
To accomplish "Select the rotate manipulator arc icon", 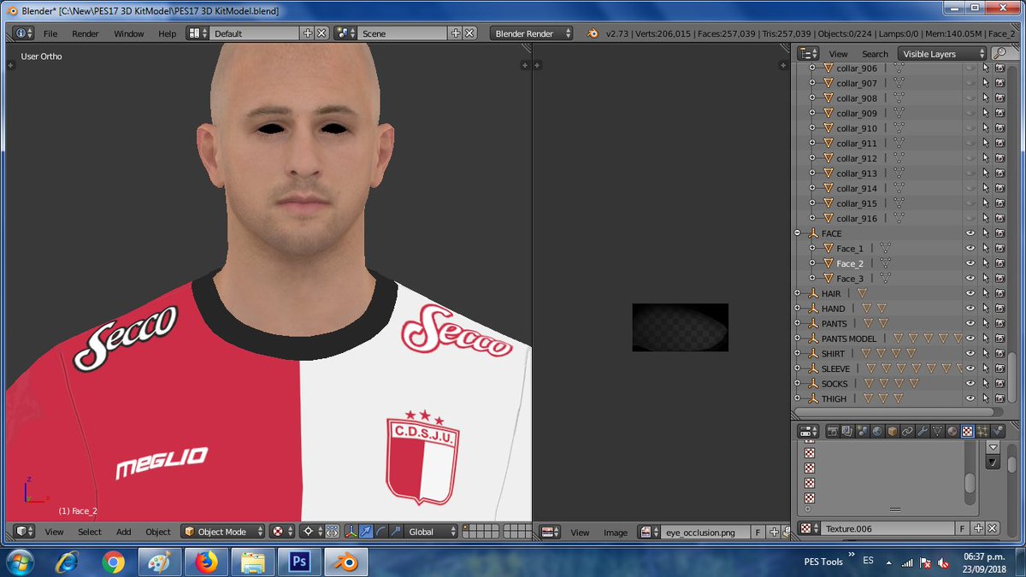I will point(381,532).
